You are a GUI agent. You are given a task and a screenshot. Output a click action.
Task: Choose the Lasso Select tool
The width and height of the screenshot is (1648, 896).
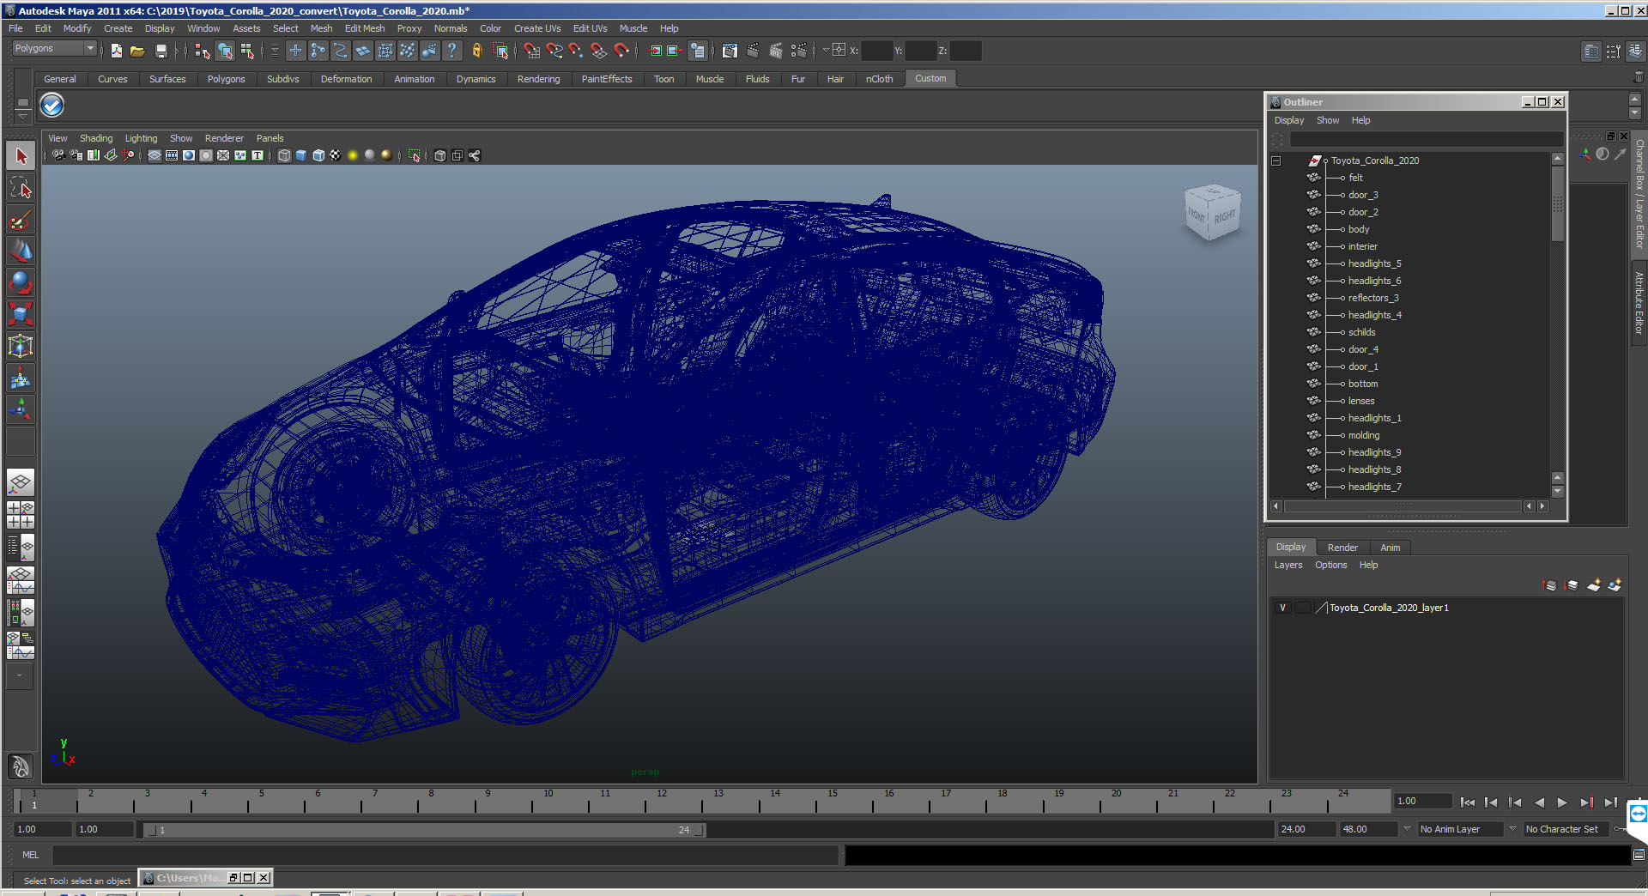(x=21, y=188)
